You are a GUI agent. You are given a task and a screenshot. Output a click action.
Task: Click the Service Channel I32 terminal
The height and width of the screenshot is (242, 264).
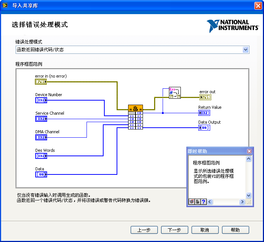coord(41,119)
